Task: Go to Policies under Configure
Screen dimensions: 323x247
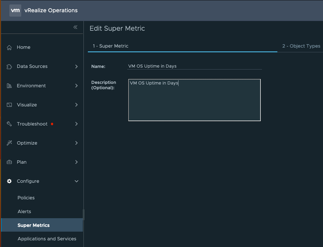Action: 26,198
